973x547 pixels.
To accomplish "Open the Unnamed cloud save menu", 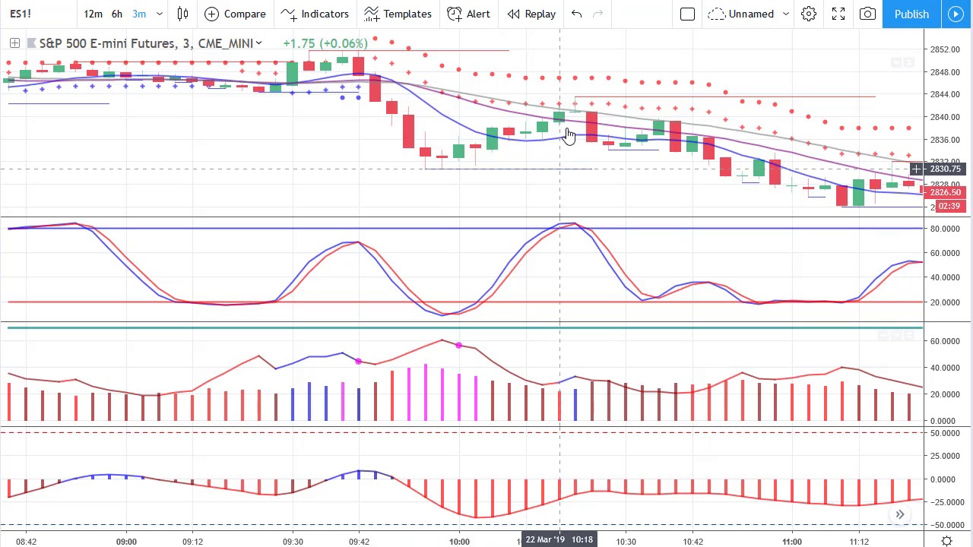I will [x=741, y=14].
